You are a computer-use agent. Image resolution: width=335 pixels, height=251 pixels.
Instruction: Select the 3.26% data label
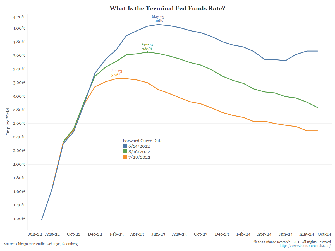pyautogui.click(x=116, y=75)
